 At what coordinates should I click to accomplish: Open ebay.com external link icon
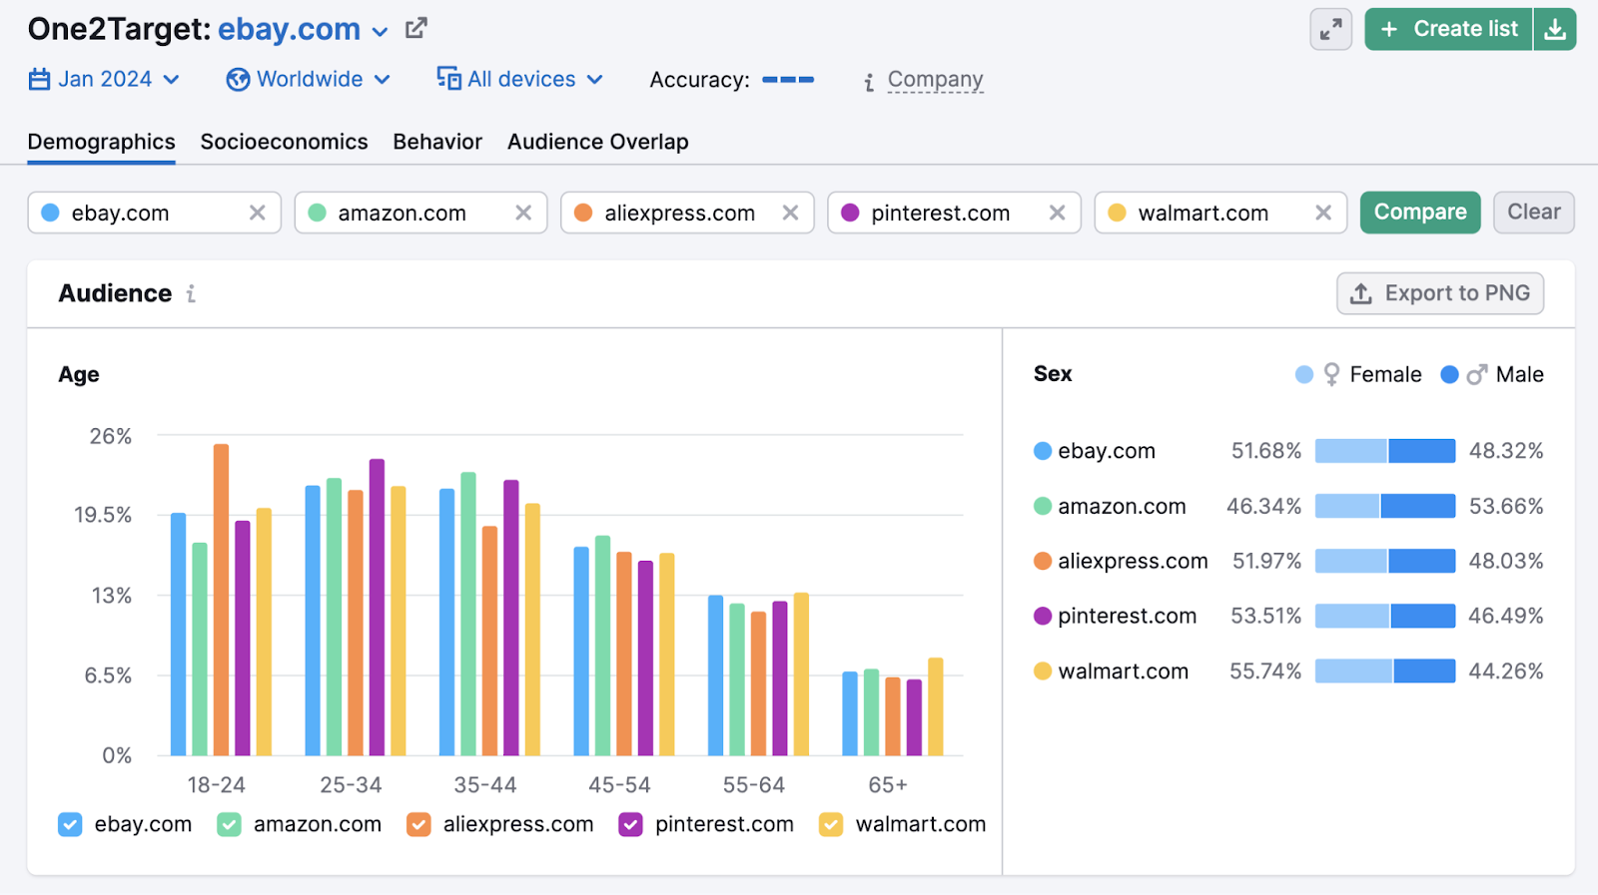(x=416, y=29)
